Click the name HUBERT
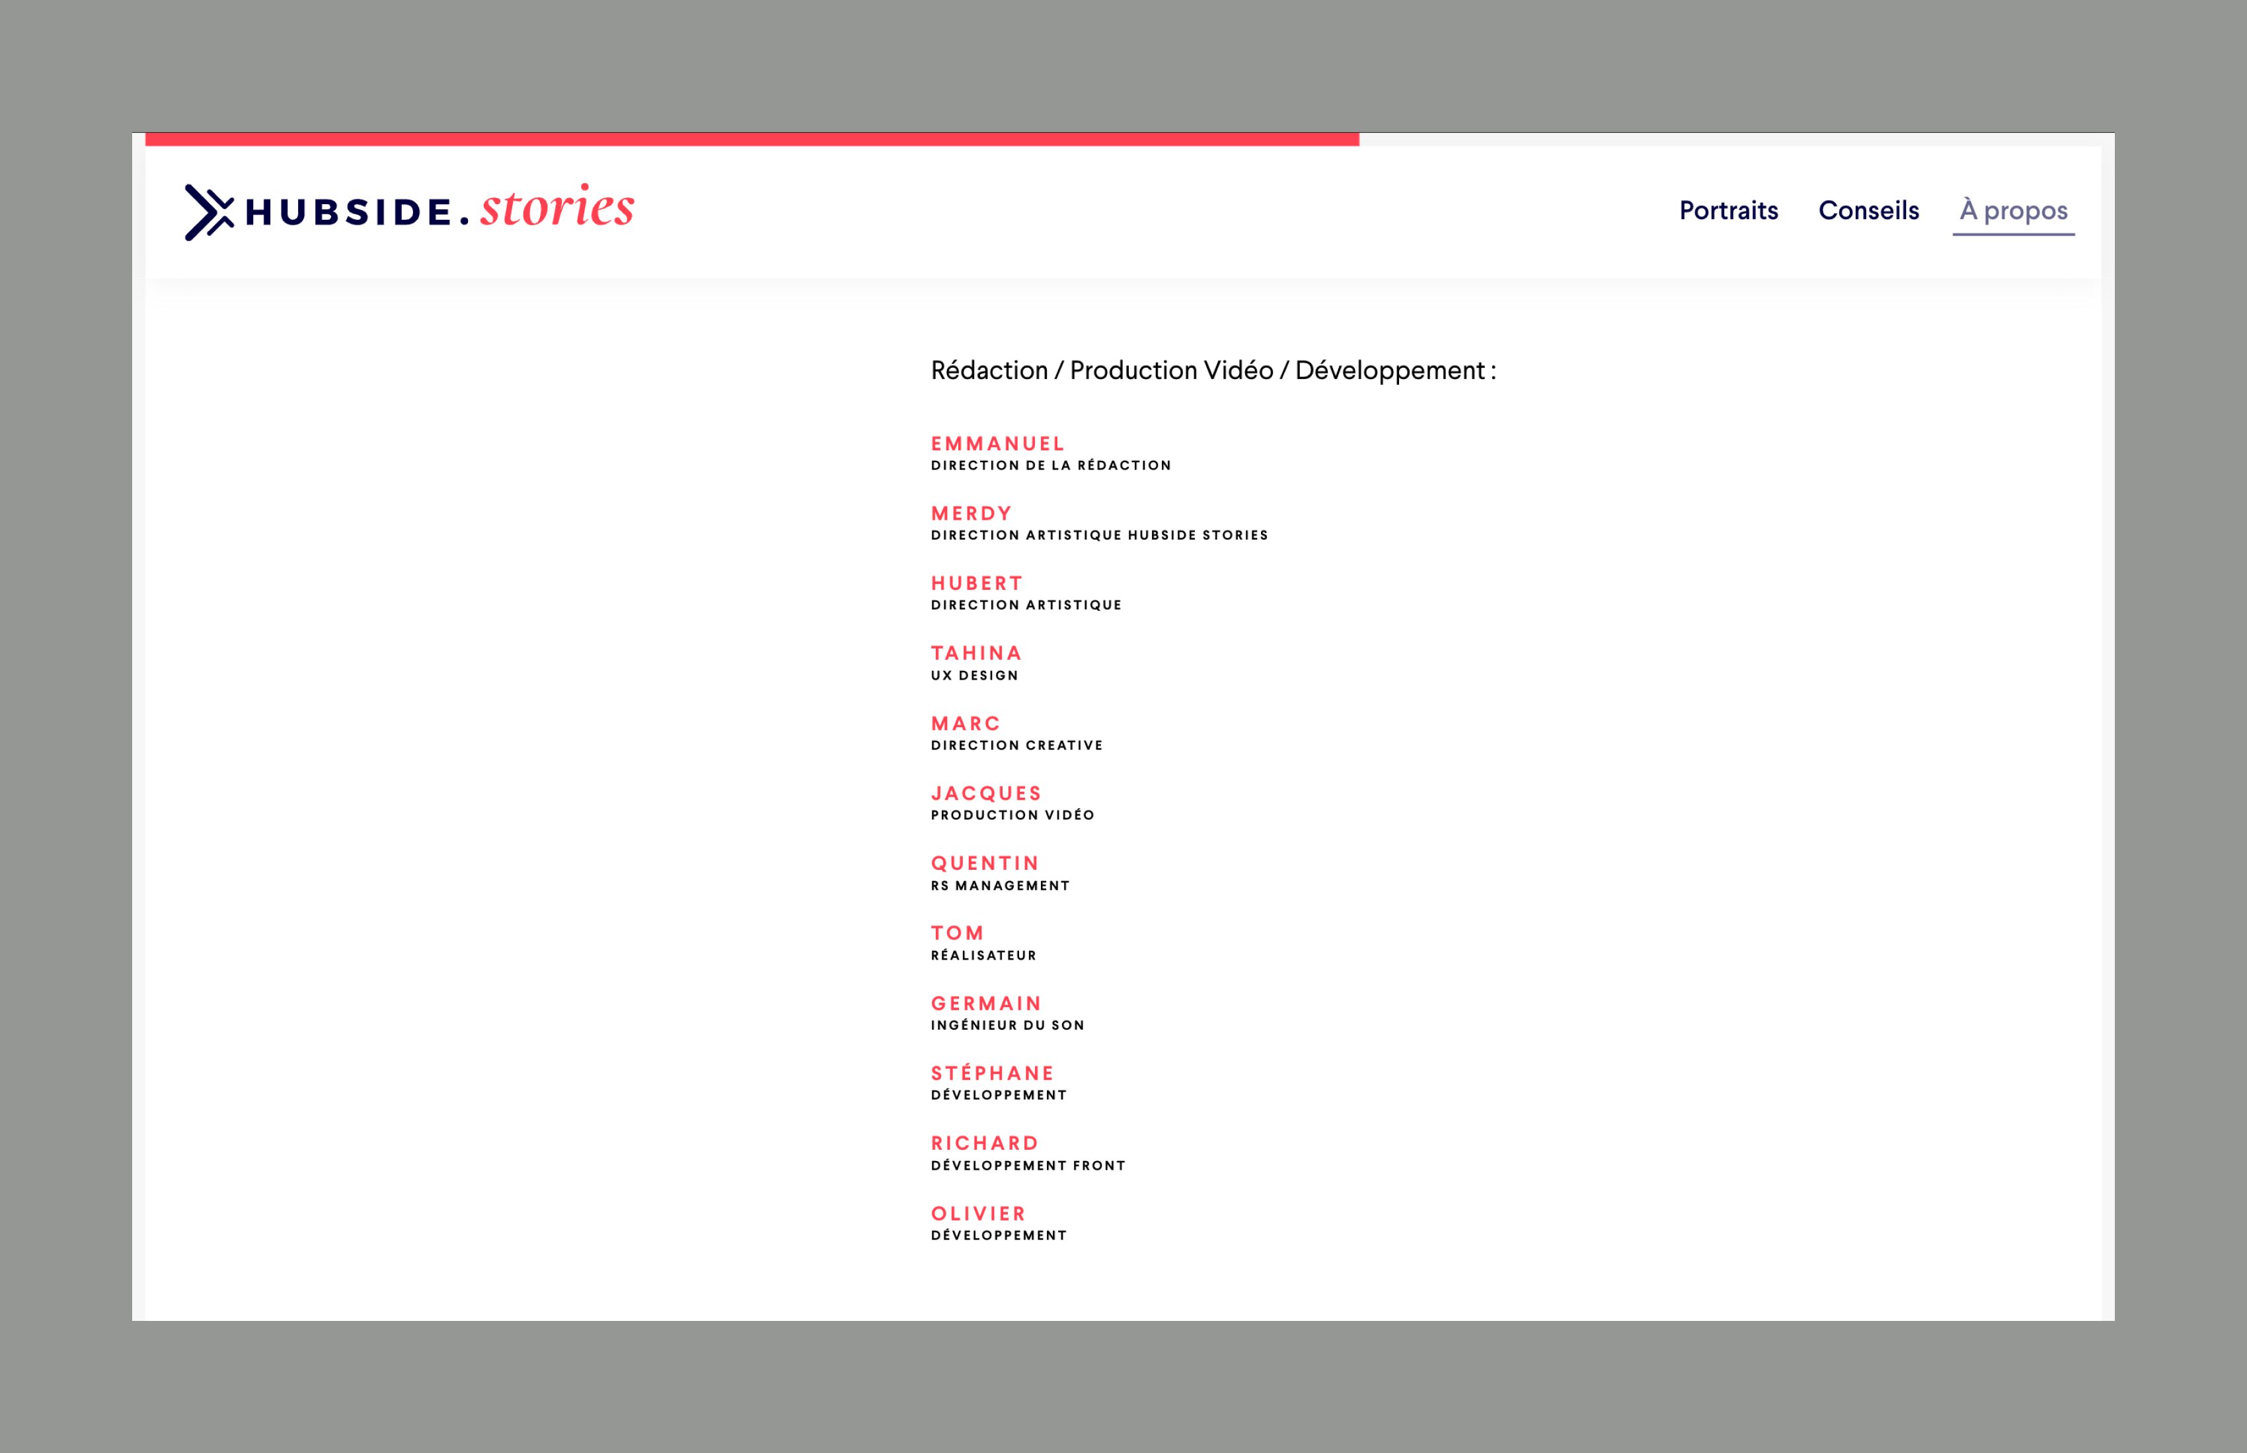The width and height of the screenshot is (2247, 1453). [x=977, y=583]
